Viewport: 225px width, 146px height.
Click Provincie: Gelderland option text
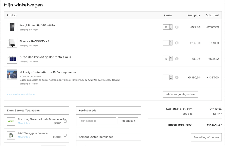click(x=30, y=76)
